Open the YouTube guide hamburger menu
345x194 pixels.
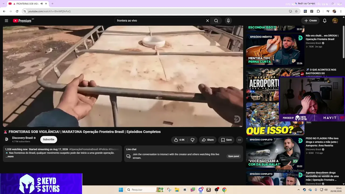click(6, 21)
